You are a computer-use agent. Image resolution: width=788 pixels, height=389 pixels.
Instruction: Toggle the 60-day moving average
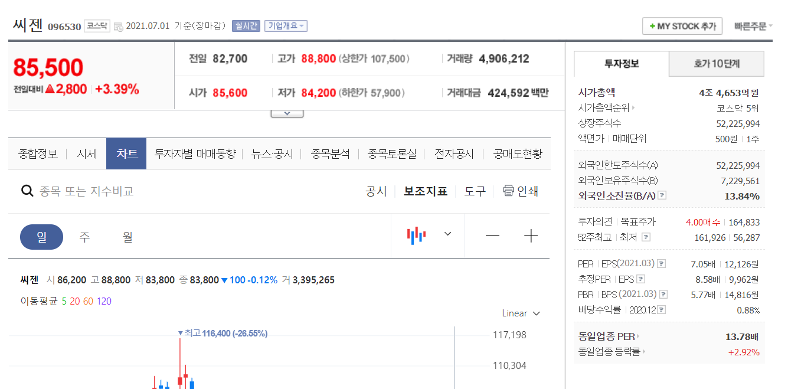point(88,301)
